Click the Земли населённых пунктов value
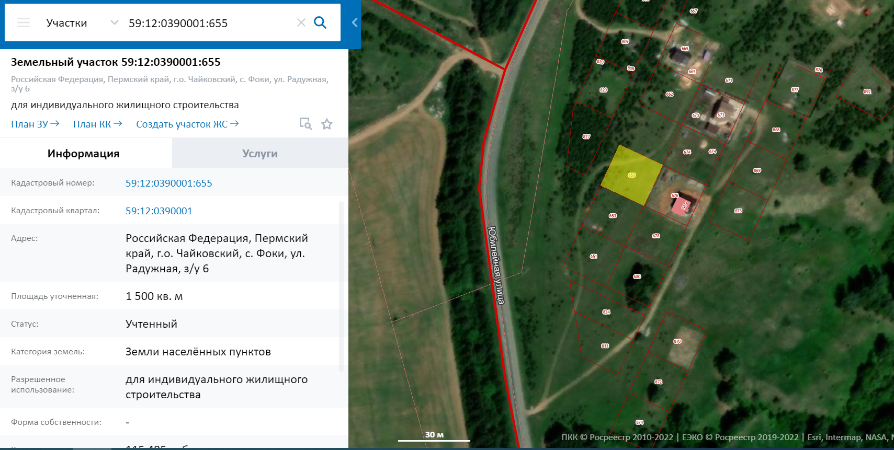Screen dimensions: 894x450 (198, 352)
